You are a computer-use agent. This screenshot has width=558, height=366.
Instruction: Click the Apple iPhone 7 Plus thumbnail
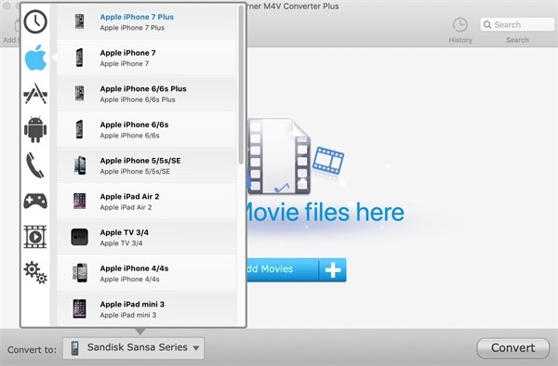point(79,21)
